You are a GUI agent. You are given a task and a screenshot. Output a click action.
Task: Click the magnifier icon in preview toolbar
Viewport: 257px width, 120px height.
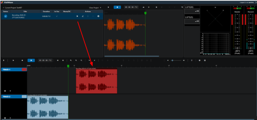[x=182, y=7]
